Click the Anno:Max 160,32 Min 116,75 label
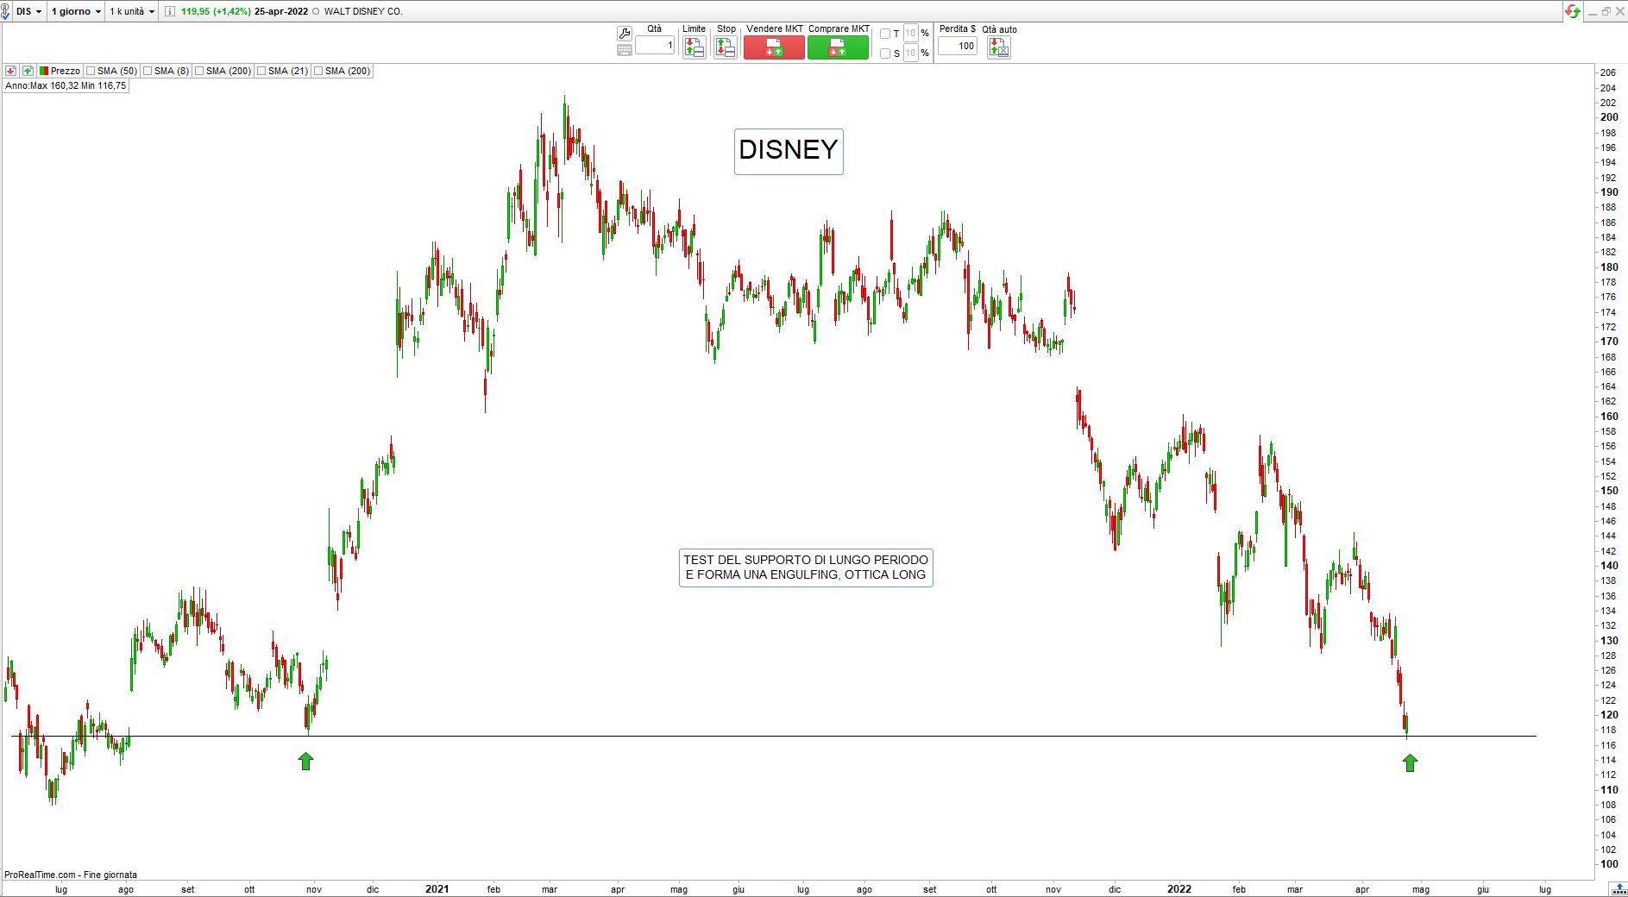 [x=66, y=85]
